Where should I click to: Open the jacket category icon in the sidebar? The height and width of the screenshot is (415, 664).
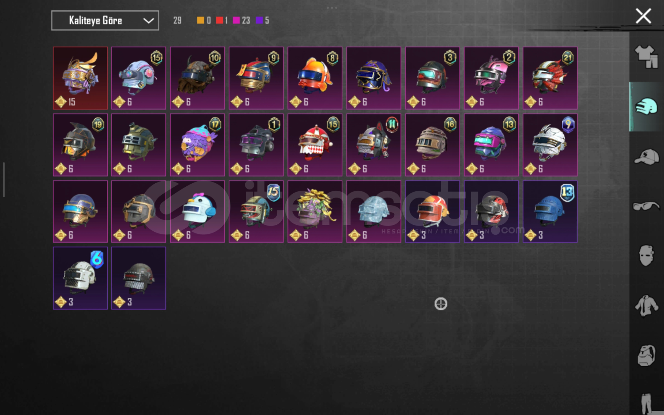tap(646, 306)
